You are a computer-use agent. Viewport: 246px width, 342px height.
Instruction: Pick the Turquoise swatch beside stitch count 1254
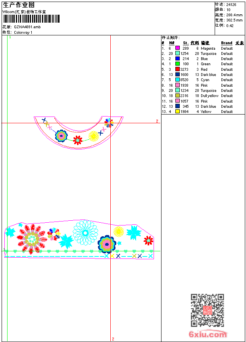pyautogui.click(x=177, y=53)
